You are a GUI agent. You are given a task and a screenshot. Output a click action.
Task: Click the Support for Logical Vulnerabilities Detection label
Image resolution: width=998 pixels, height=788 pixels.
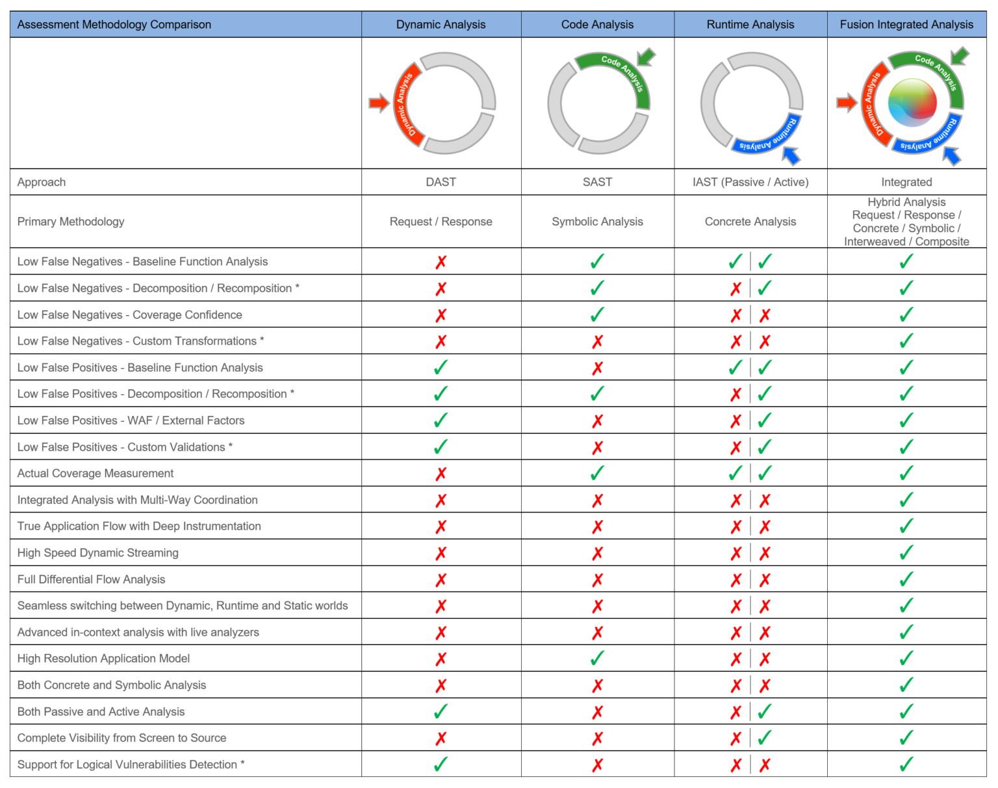tap(131, 764)
